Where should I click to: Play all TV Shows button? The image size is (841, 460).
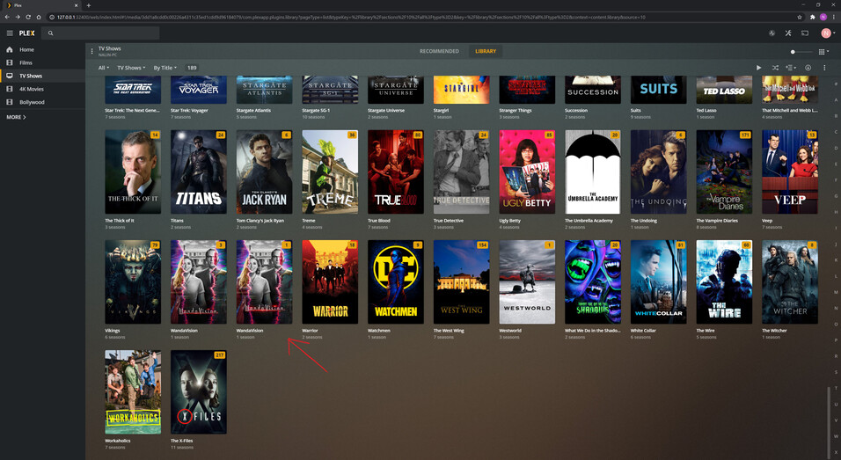coord(758,68)
